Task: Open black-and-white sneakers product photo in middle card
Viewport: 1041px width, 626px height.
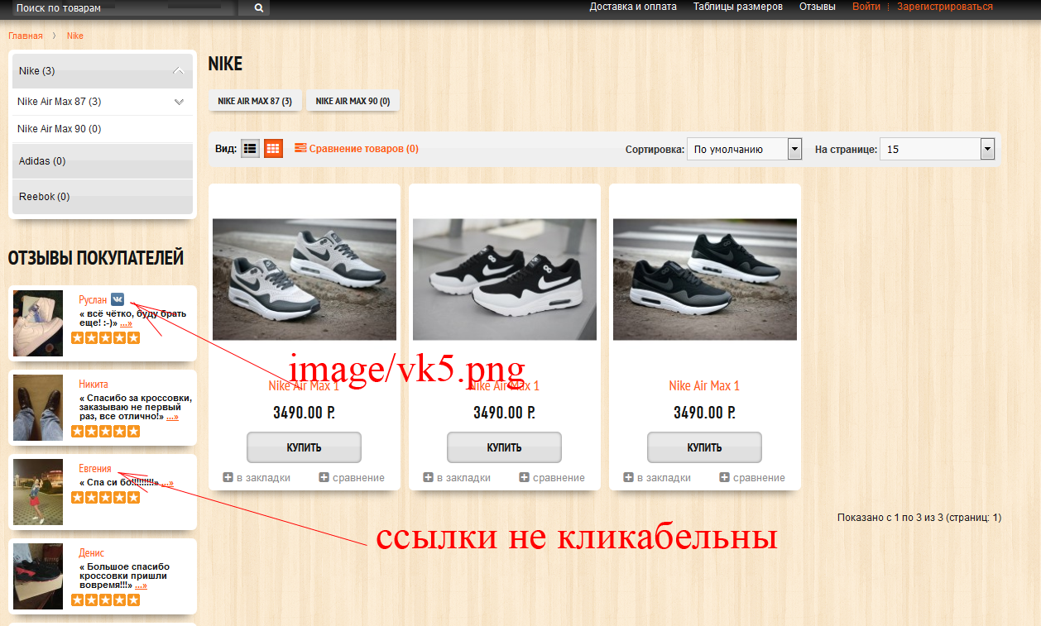Action: point(505,280)
